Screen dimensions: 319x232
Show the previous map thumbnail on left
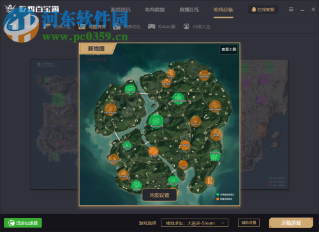55,124
